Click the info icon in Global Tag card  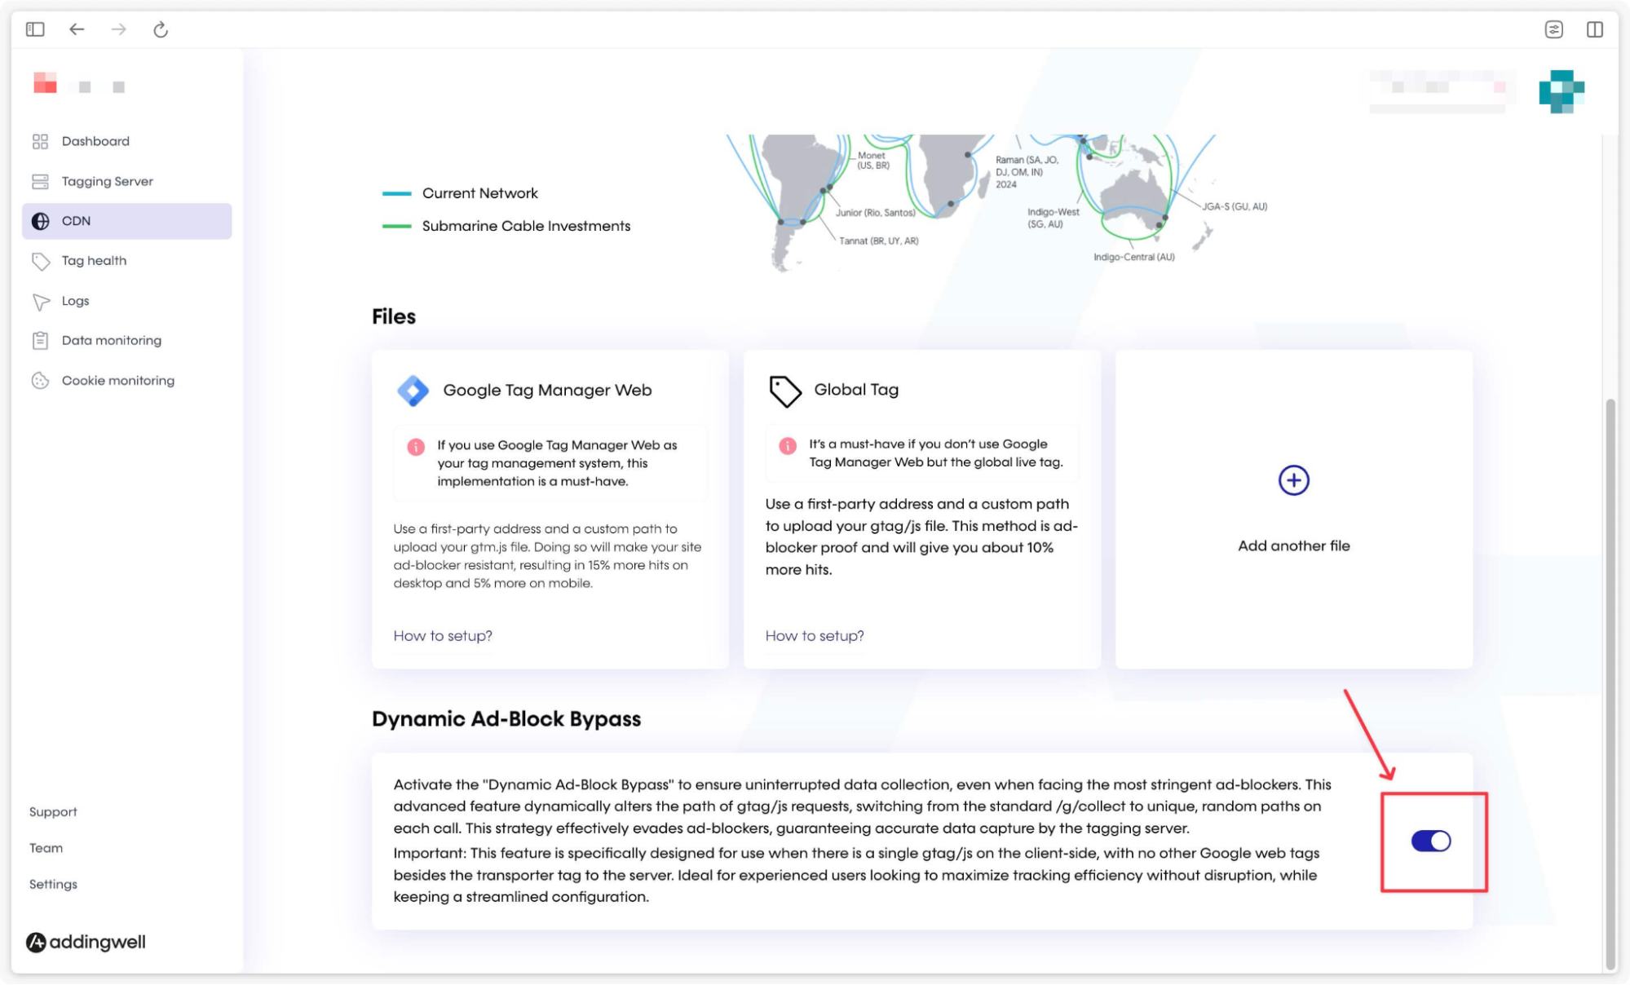[788, 445]
